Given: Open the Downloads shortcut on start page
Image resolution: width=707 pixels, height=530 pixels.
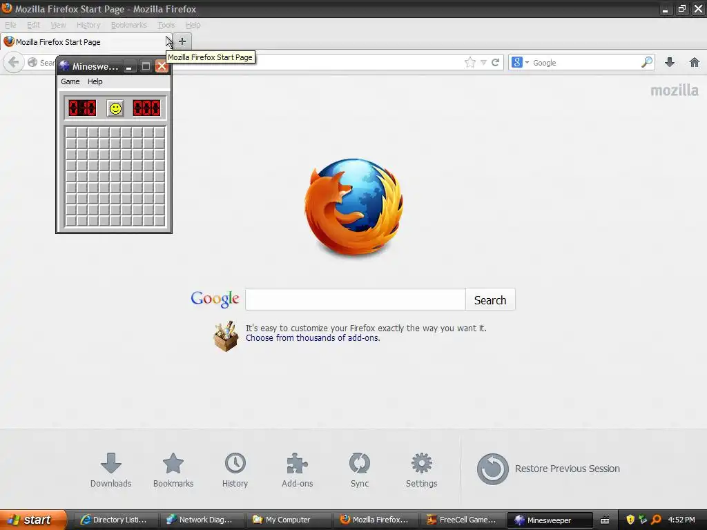Looking at the screenshot, I should tap(111, 470).
